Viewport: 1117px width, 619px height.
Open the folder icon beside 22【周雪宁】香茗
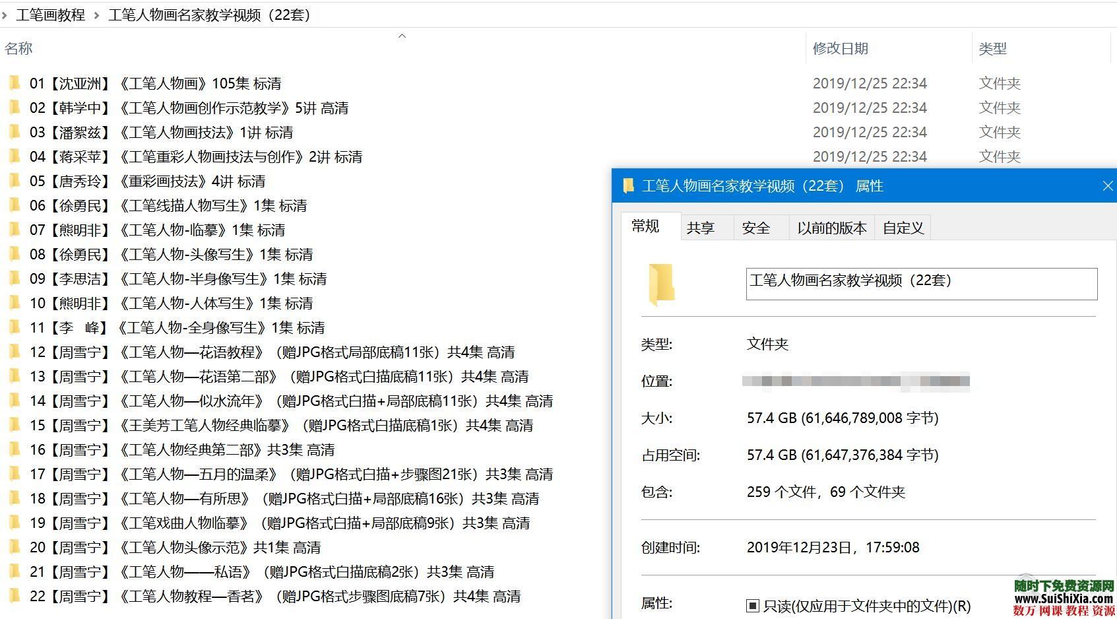(15, 596)
